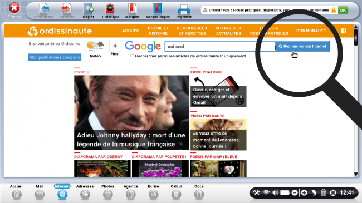Open the Féerie d'Orchidées diaporama thumbnail

tap(160, 169)
